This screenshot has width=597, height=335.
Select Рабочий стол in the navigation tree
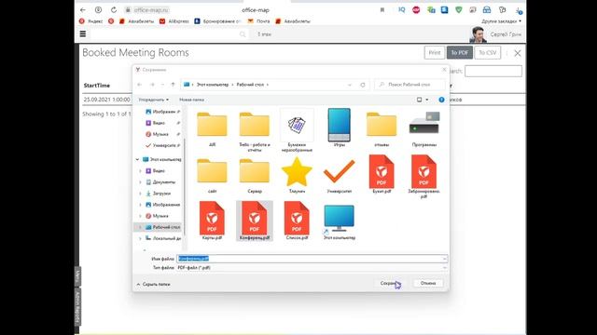point(162,227)
